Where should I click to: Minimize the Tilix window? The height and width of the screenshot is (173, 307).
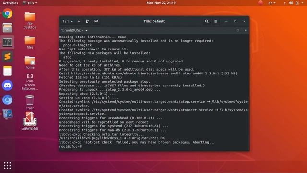tap(226, 21)
